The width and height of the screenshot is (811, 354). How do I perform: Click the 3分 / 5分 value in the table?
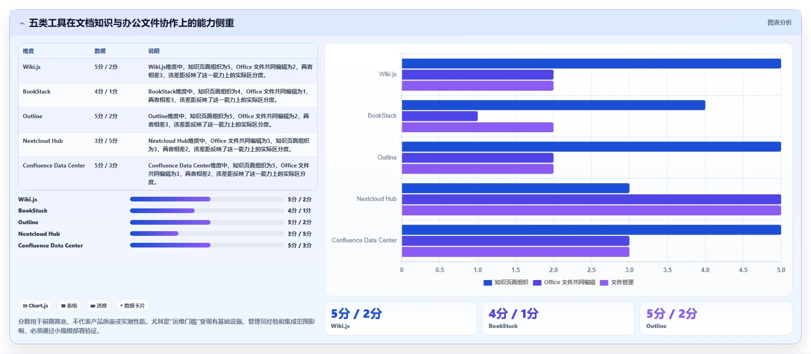(106, 141)
